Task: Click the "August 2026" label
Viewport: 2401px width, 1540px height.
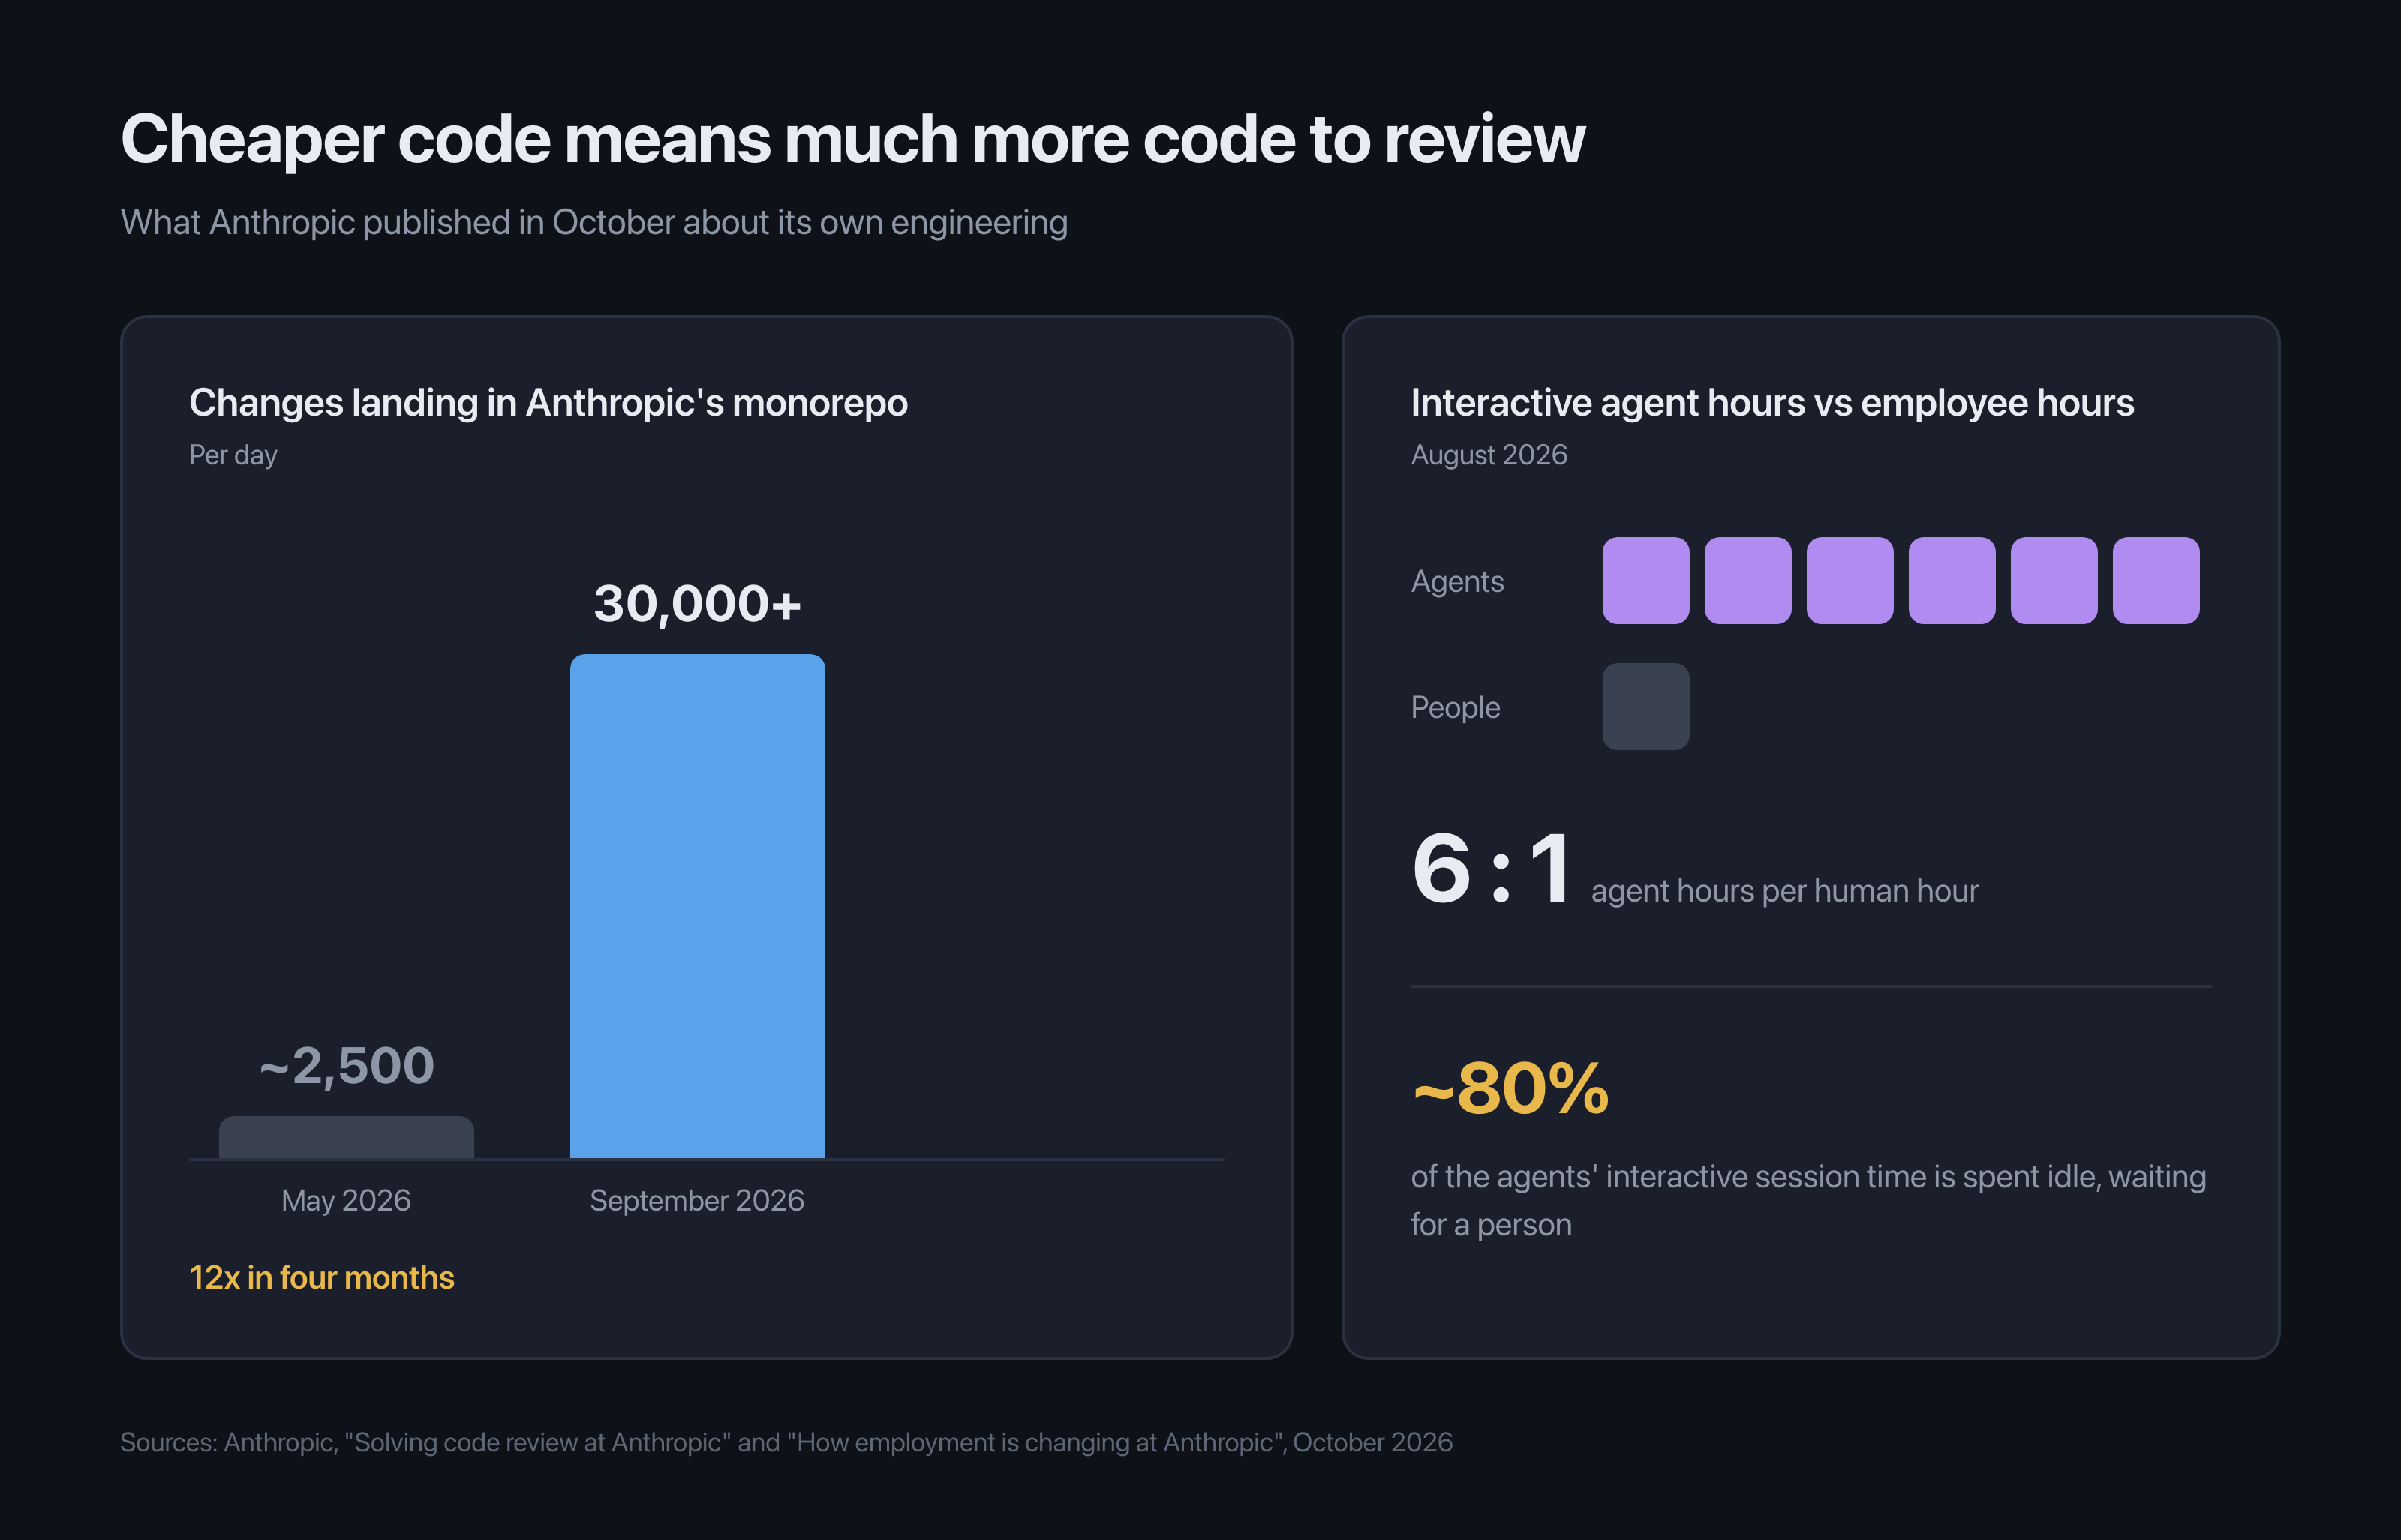Action: click(1489, 455)
